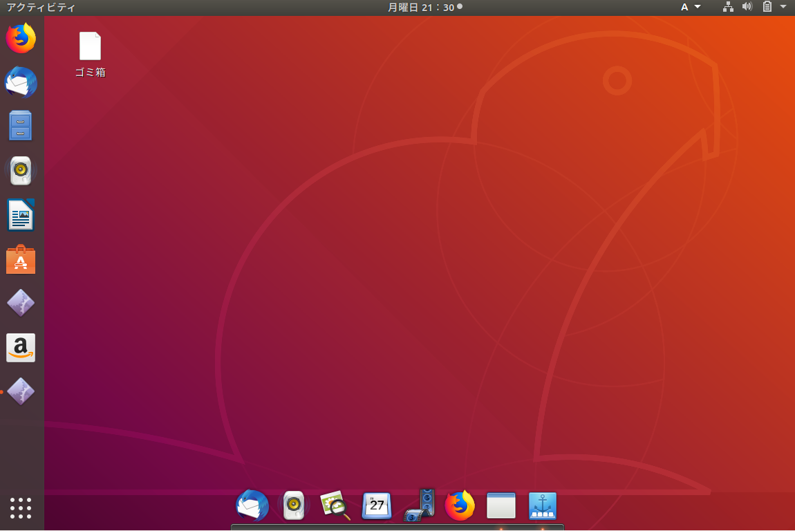Open LibreOffice Writer from the sidebar

pyautogui.click(x=21, y=215)
